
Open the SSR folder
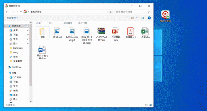click(43, 33)
